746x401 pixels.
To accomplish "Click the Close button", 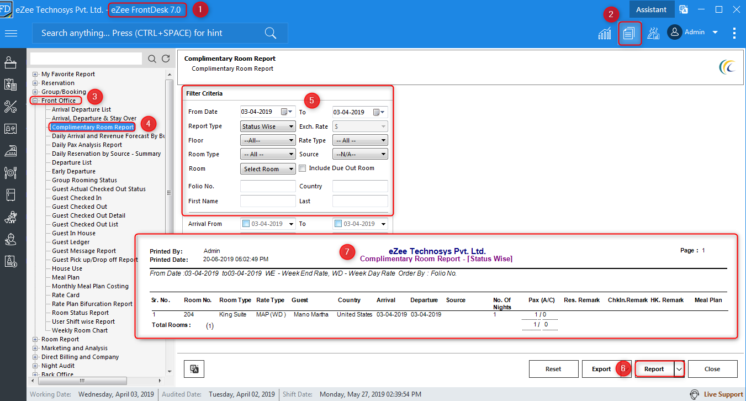I will pyautogui.click(x=712, y=369).
